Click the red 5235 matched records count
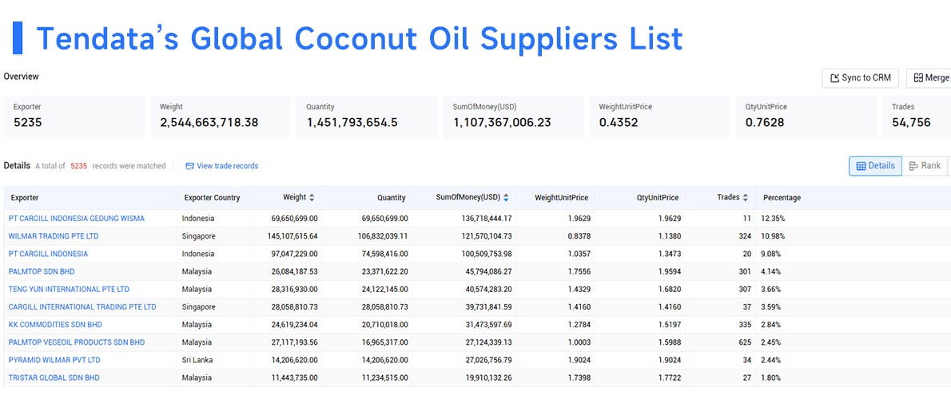 click(x=79, y=166)
